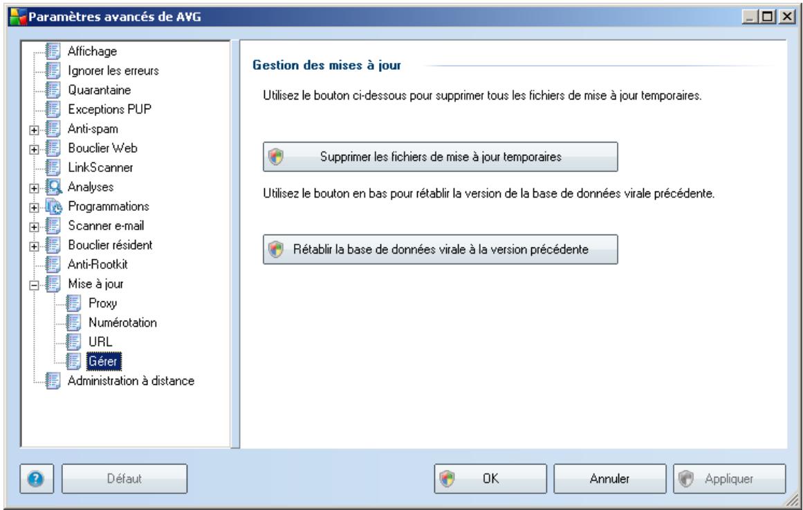This screenshot has height=510, width=803.
Task: Select Programmations label in tree
Action: tap(109, 206)
